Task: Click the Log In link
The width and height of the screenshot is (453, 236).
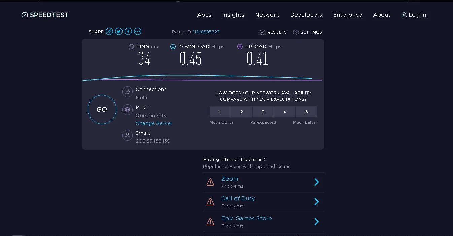Action: (417, 15)
